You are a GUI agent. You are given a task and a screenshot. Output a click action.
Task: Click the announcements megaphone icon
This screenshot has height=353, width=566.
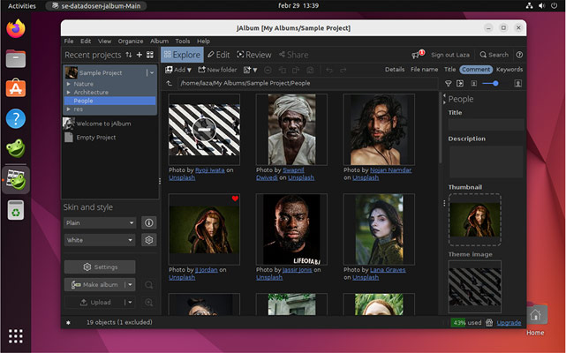click(416, 55)
